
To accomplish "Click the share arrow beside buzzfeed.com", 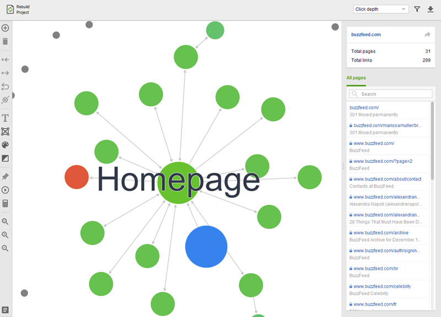I will 427,35.
